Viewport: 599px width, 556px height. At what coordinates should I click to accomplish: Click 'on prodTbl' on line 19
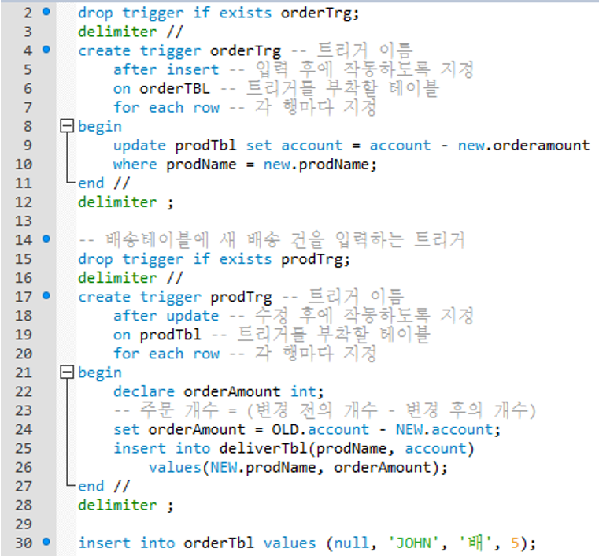point(157,335)
